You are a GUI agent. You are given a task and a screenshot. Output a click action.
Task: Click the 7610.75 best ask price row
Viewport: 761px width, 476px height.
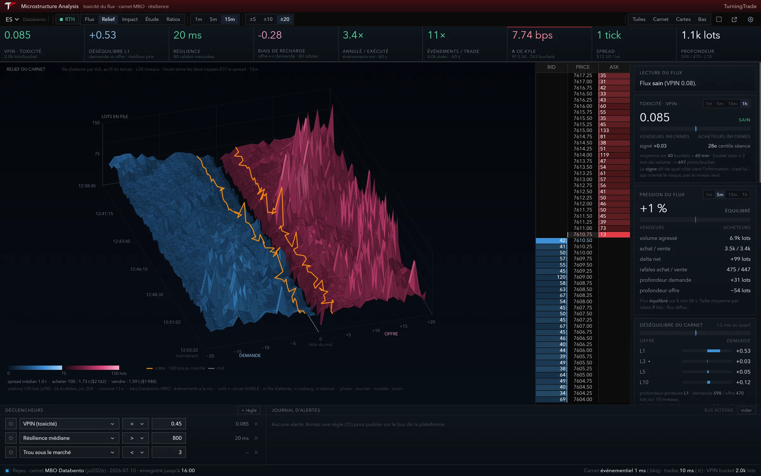point(583,234)
